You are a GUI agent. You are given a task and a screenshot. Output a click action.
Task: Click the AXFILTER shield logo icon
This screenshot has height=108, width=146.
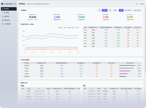2,4
